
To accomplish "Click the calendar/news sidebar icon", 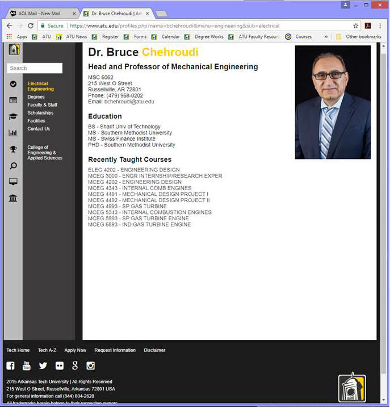I will (x=13, y=100).
